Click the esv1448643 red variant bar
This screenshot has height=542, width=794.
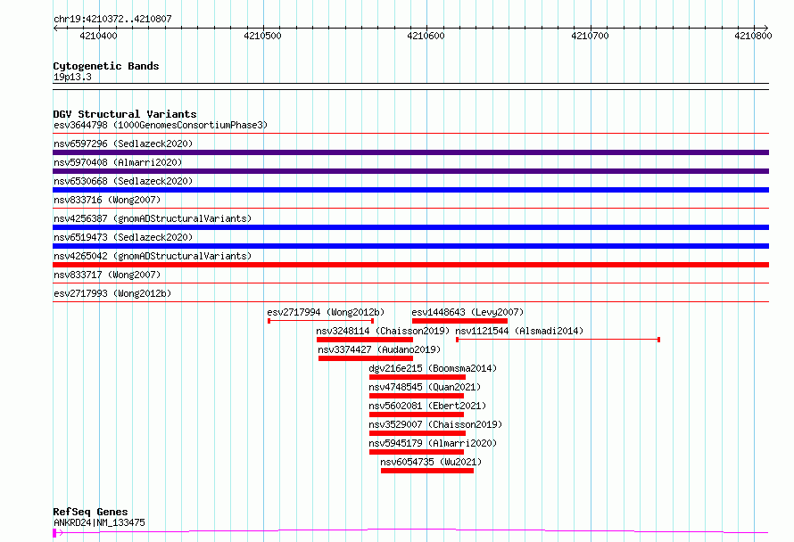click(x=459, y=321)
